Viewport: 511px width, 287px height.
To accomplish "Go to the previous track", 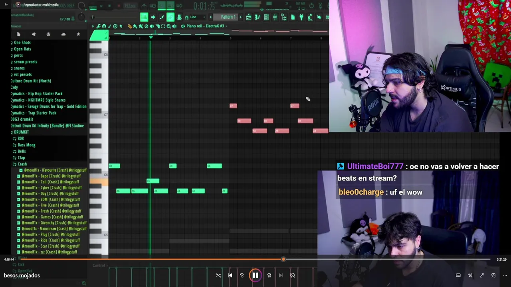I will (x=230, y=275).
